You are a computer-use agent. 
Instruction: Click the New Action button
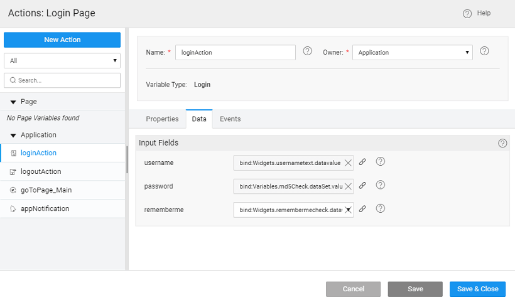62,40
